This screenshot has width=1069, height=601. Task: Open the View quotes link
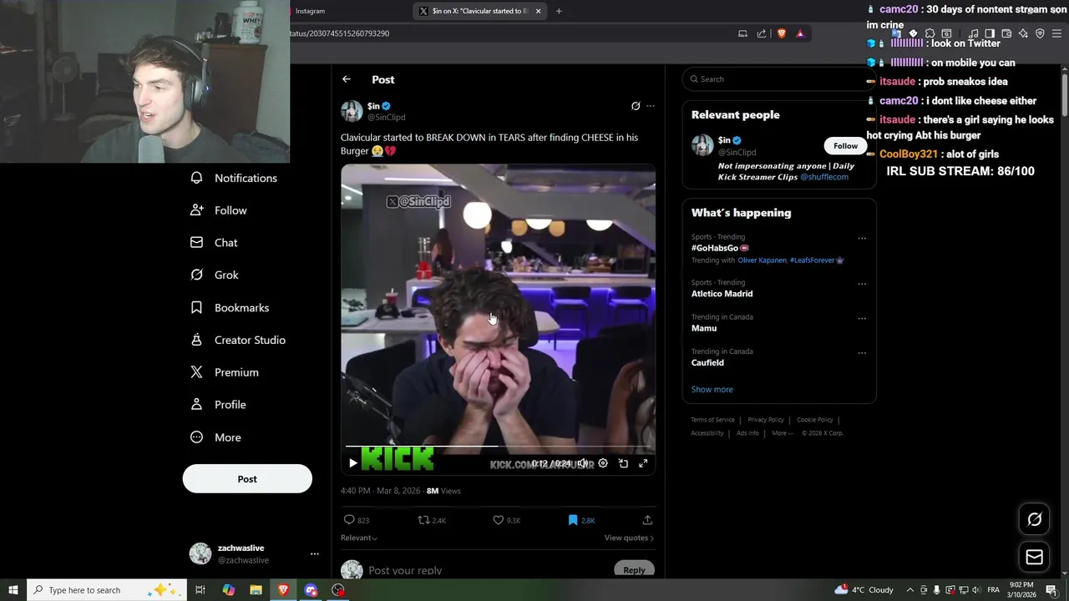coord(629,538)
